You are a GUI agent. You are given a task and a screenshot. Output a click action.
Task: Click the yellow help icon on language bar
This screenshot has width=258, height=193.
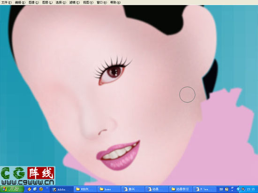click(227, 189)
